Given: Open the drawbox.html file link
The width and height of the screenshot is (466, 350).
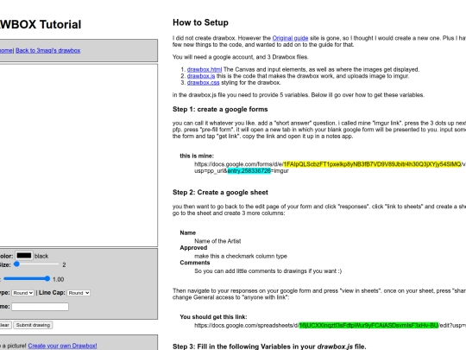Looking at the screenshot, I should point(205,69).
